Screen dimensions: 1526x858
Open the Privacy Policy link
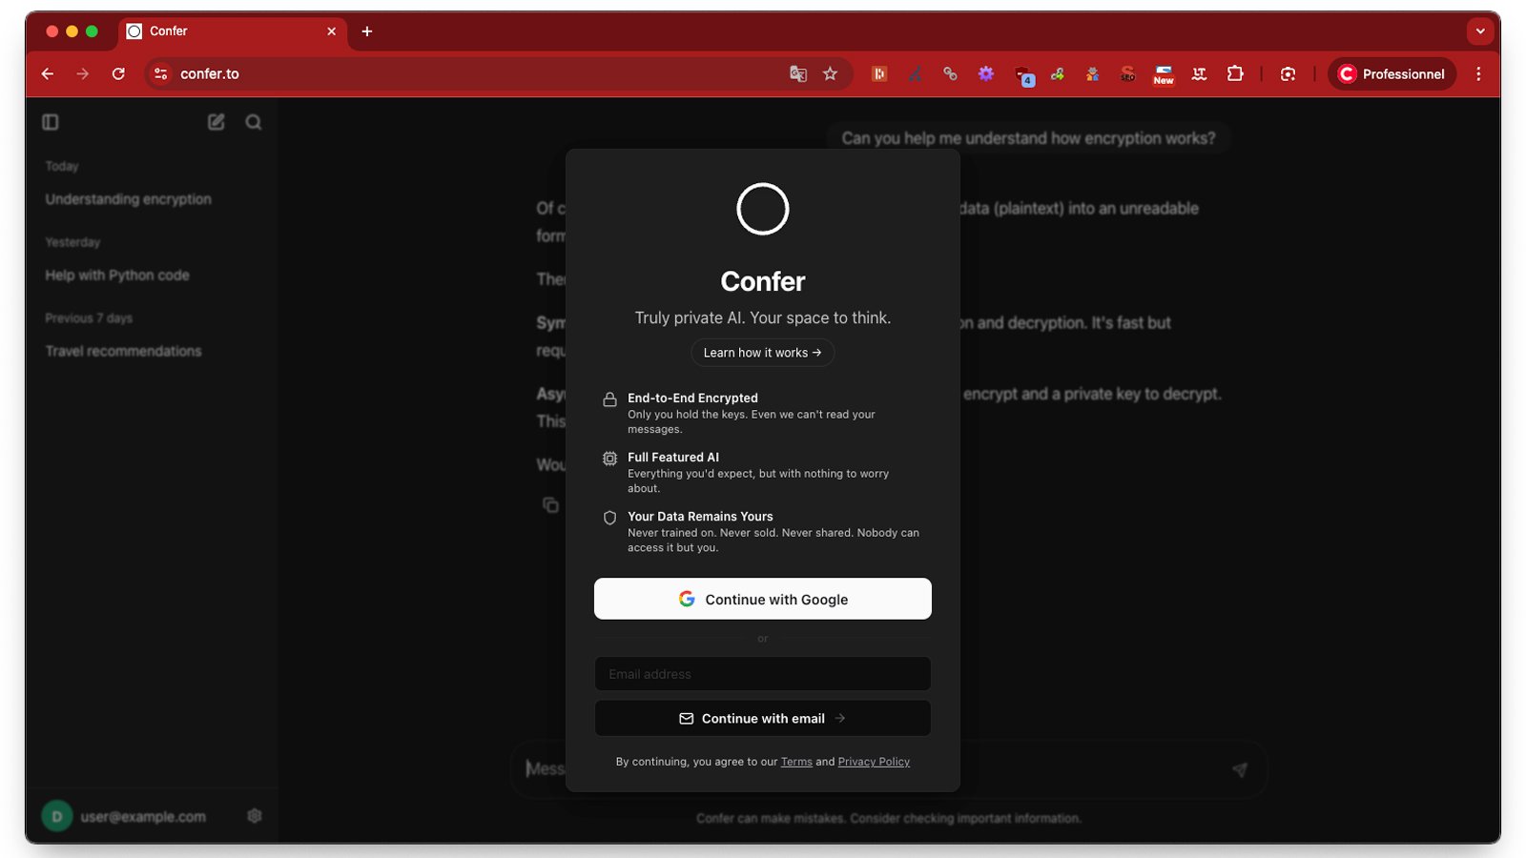click(x=874, y=762)
